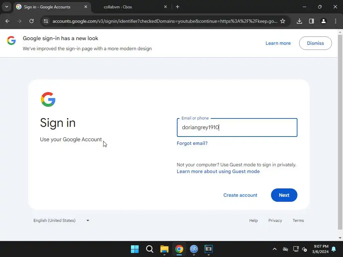
Task: Restore down the Chrome window
Action: tap(320, 7)
